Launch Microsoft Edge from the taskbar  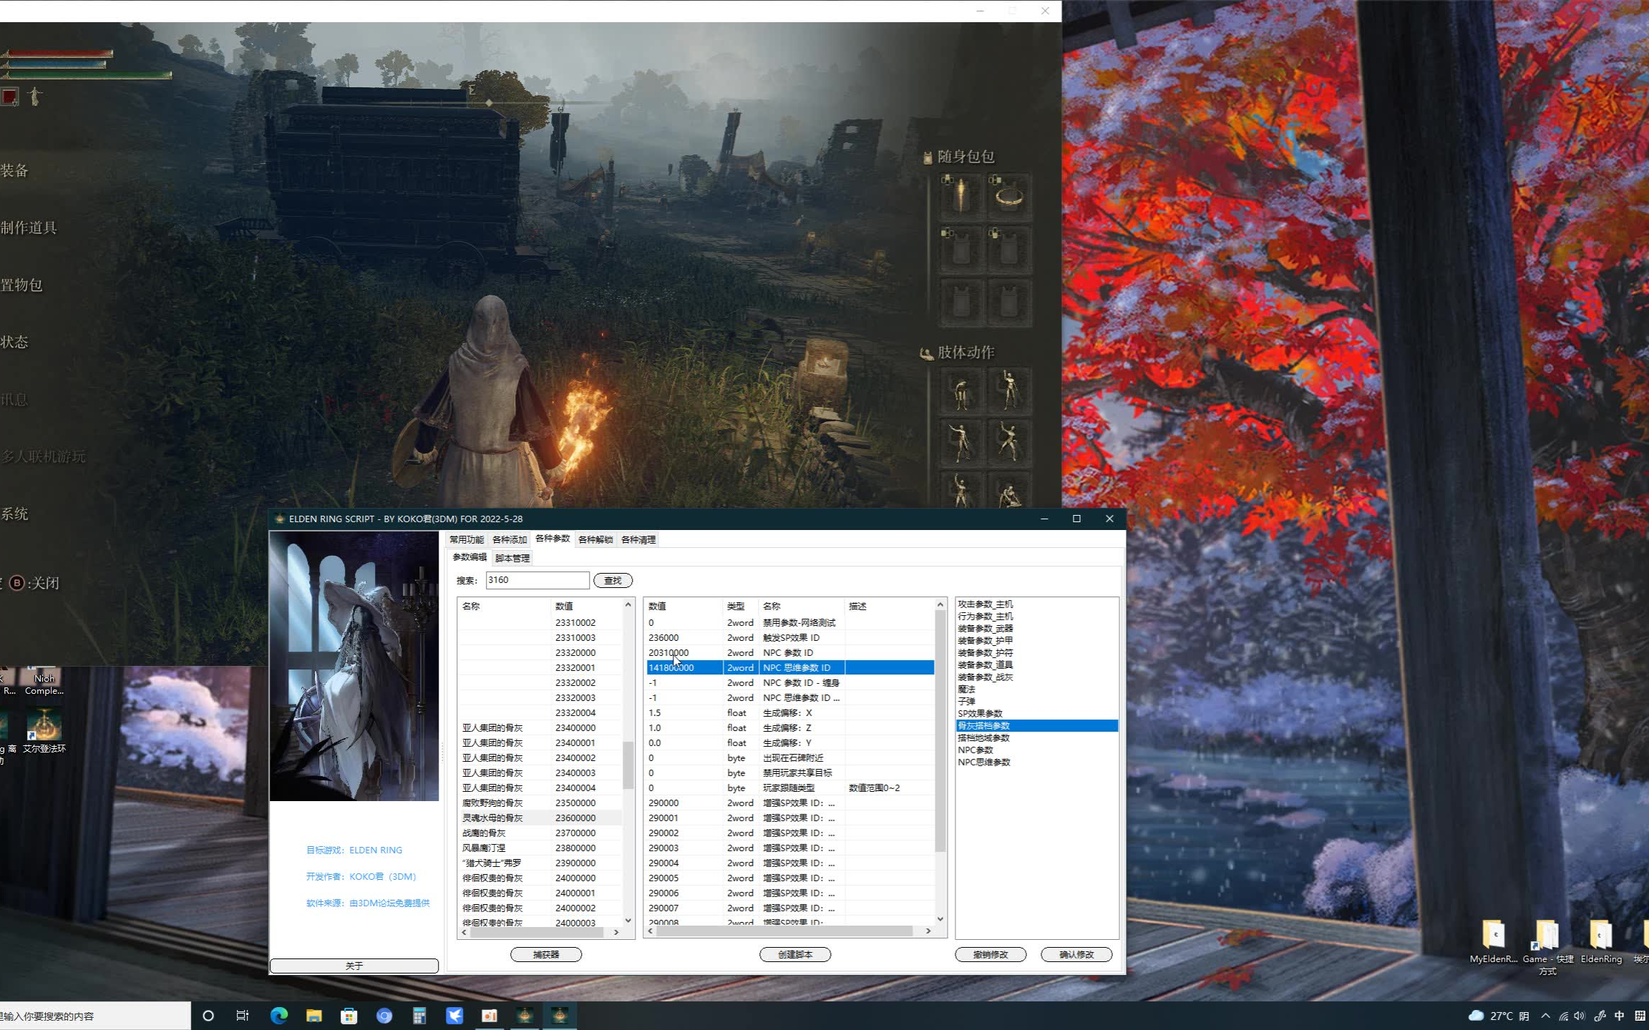[x=278, y=1016]
